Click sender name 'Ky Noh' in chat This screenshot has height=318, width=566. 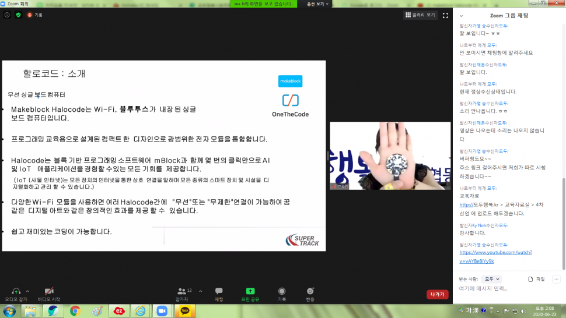[479, 225]
